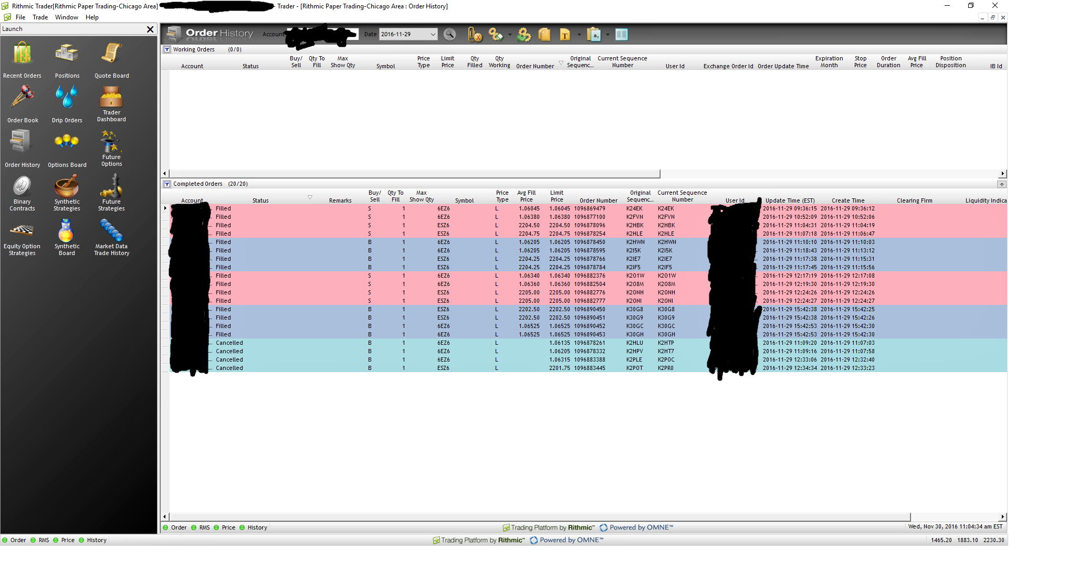
Task: Sort Completed Orders by Create Time
Action: pos(848,200)
